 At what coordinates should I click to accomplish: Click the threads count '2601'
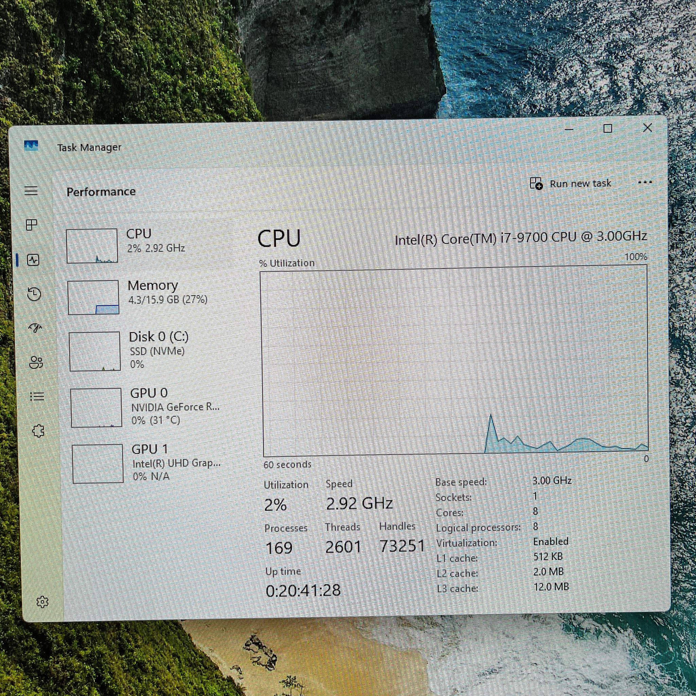tap(343, 547)
